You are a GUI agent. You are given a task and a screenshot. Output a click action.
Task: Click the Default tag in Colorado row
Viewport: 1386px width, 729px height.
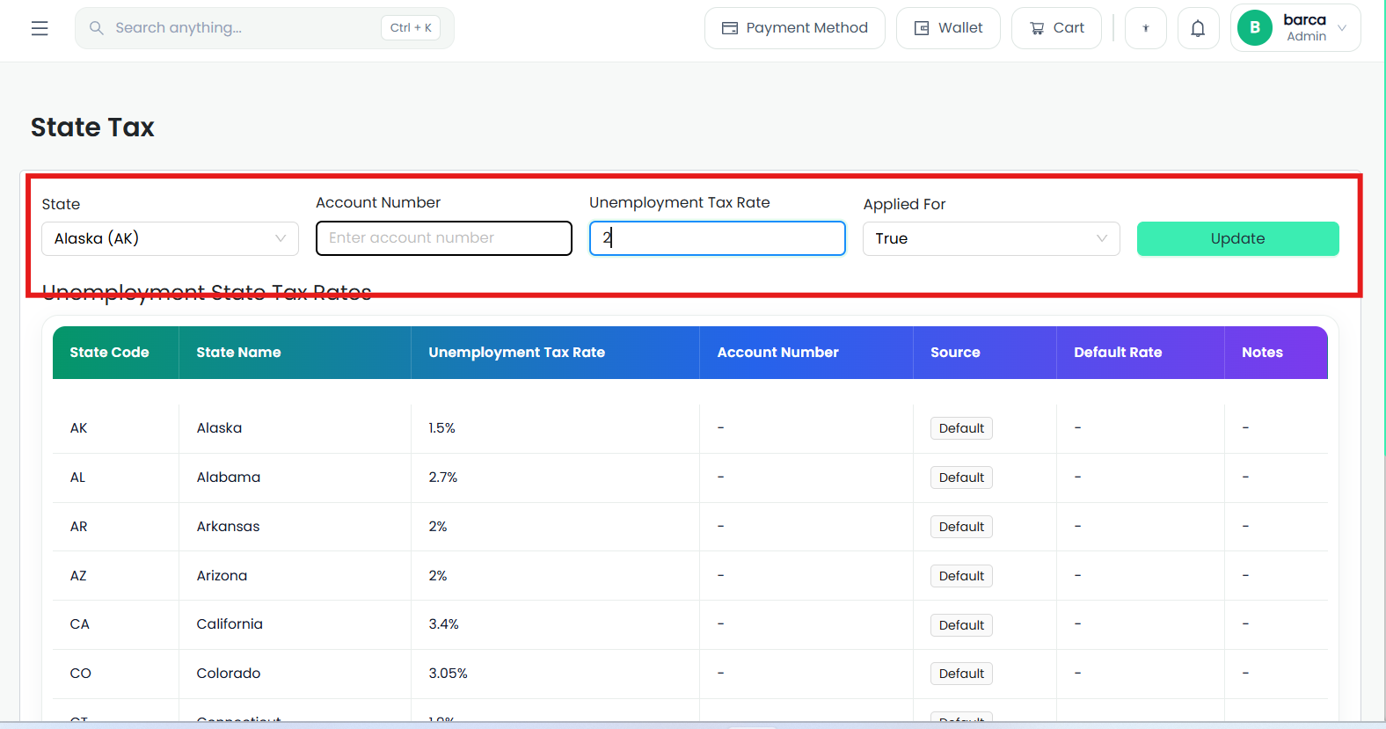click(961, 674)
